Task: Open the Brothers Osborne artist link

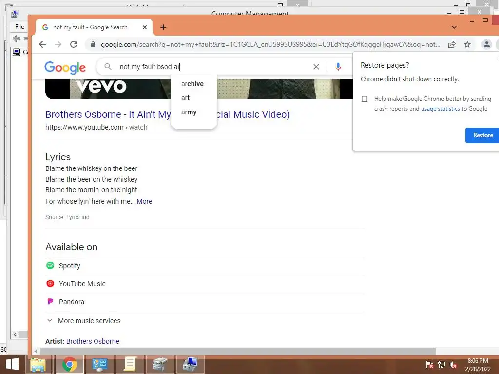Action: click(x=93, y=341)
